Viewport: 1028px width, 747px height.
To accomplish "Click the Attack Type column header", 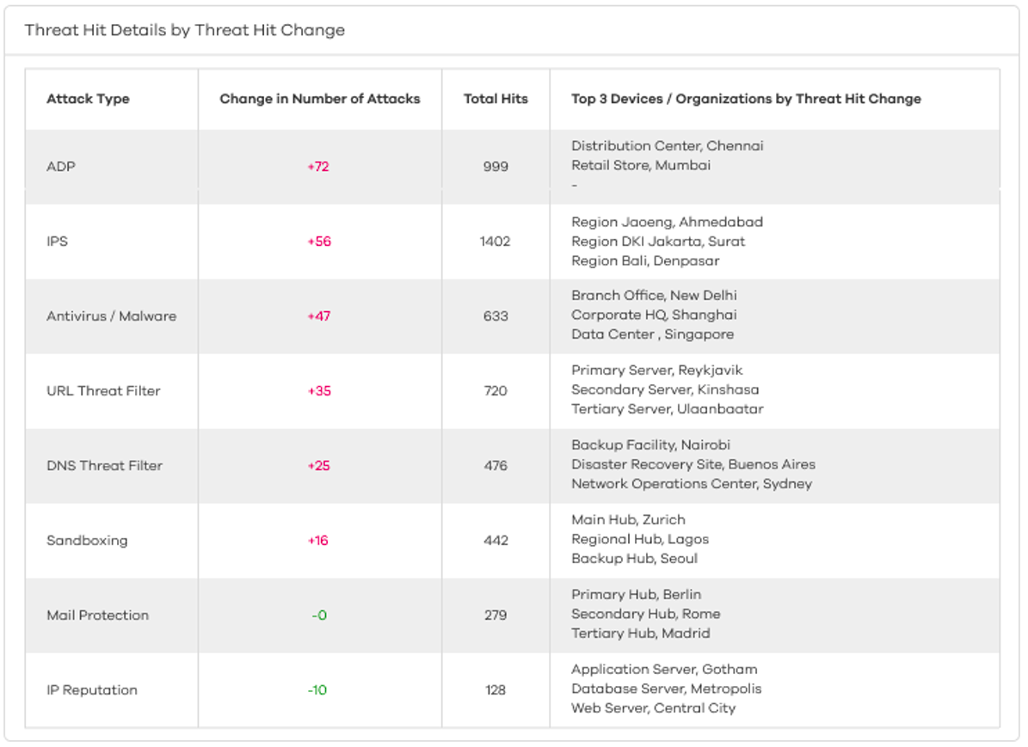I will 88,99.
